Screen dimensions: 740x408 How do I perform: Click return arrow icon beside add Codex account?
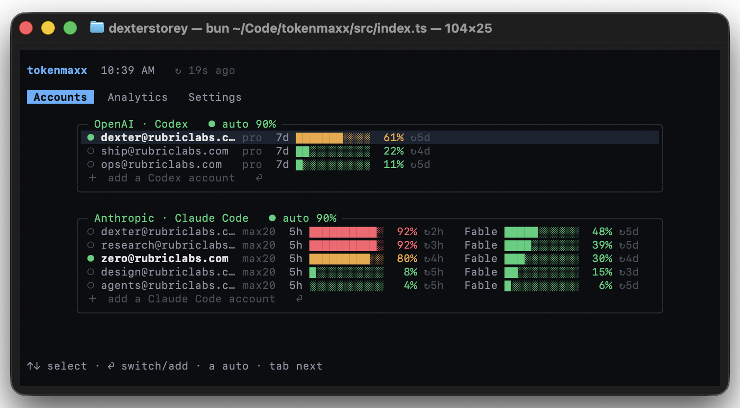coord(259,178)
